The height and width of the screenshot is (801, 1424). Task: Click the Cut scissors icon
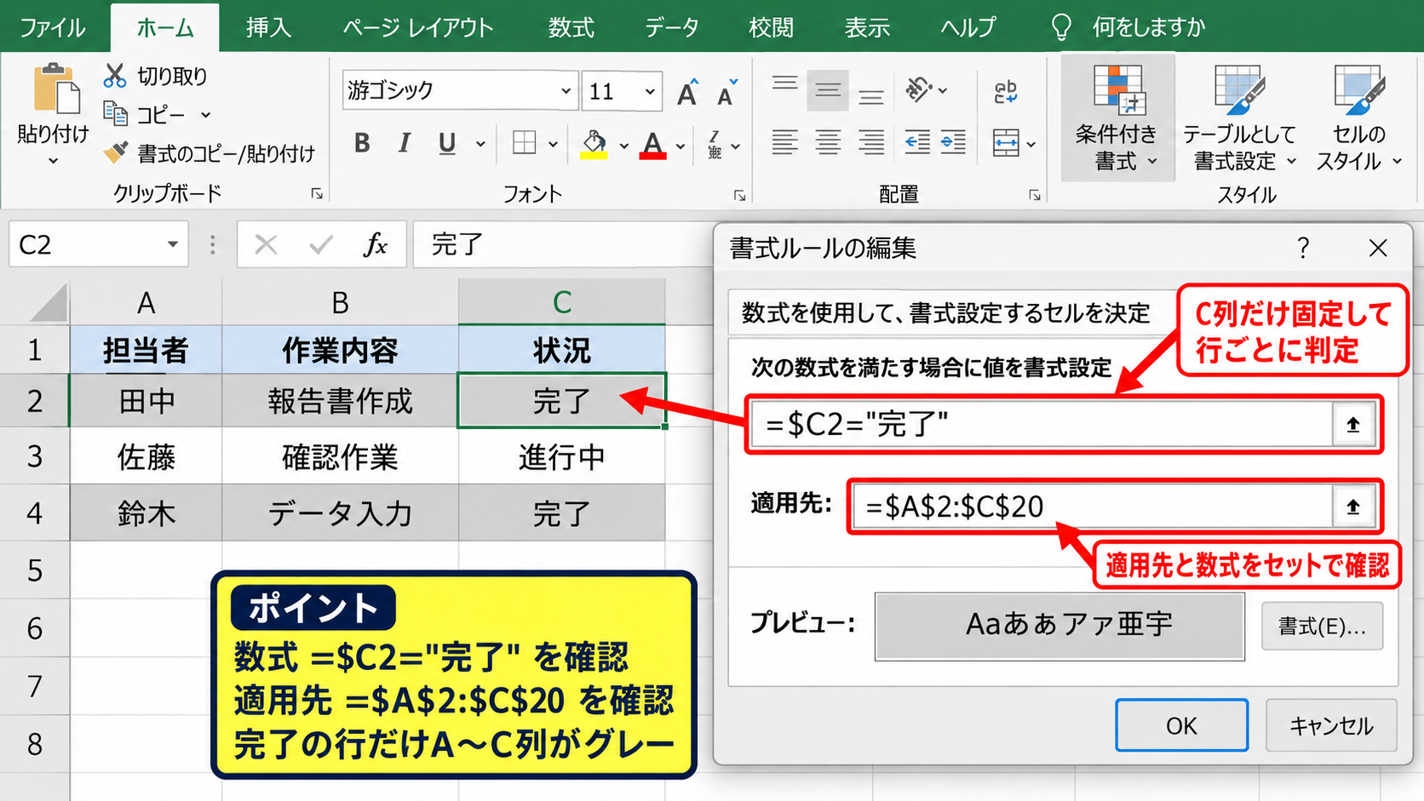coord(115,76)
